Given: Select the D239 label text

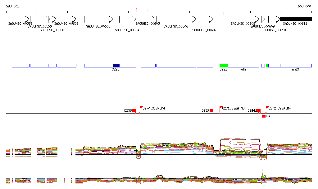Looking at the screenshot, I should click(x=206, y=111).
